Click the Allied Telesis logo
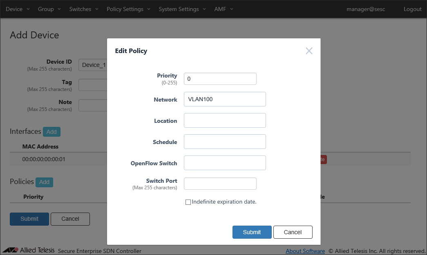The height and width of the screenshot is (255, 427). (x=29, y=251)
